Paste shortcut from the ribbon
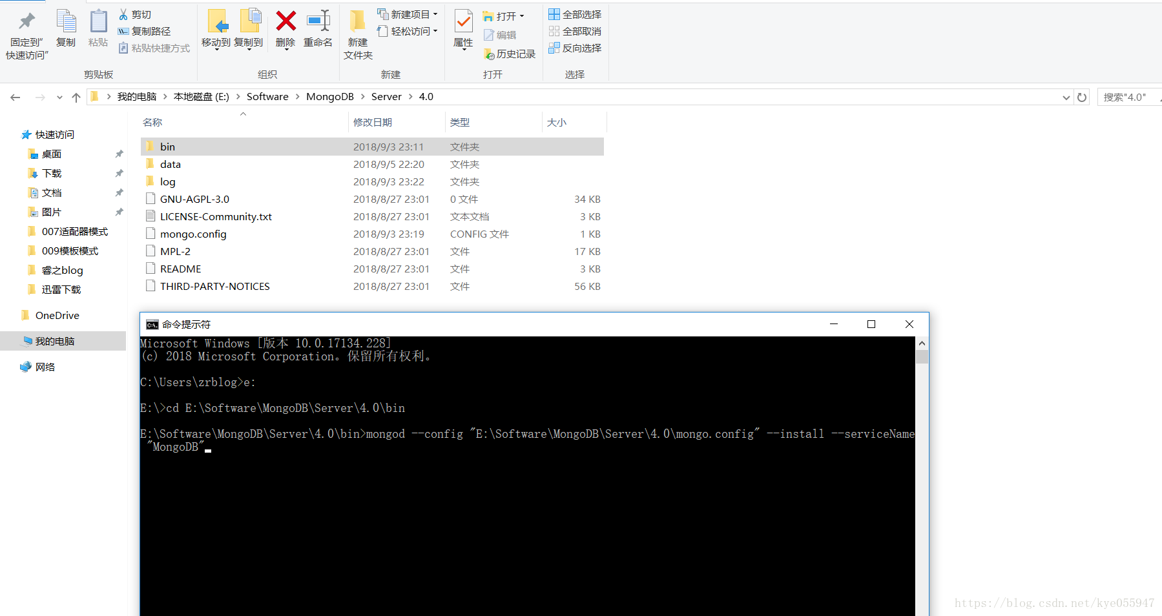Image resolution: width=1162 pixels, height=616 pixels. 154,48
